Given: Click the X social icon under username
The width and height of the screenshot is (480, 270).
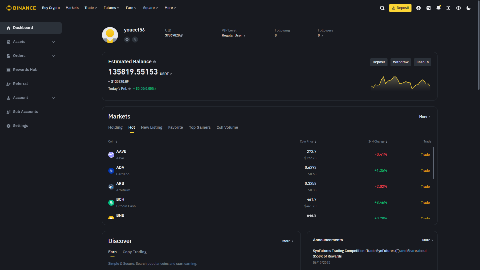Looking at the screenshot, I should click(x=135, y=39).
